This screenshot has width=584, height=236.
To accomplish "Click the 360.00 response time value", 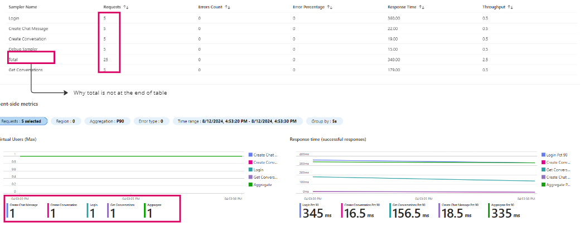I will tap(393, 18).
